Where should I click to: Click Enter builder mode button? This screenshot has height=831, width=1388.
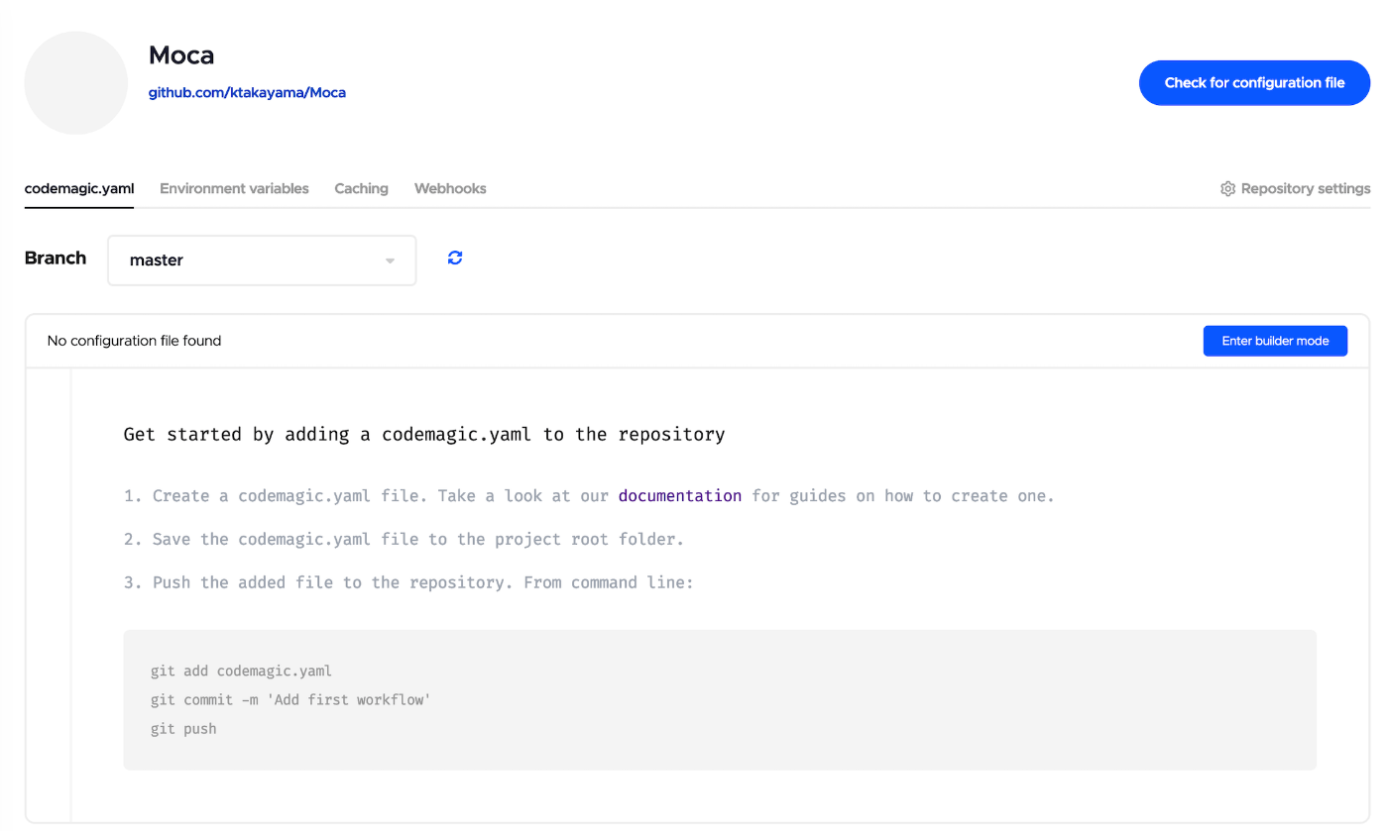click(x=1275, y=341)
